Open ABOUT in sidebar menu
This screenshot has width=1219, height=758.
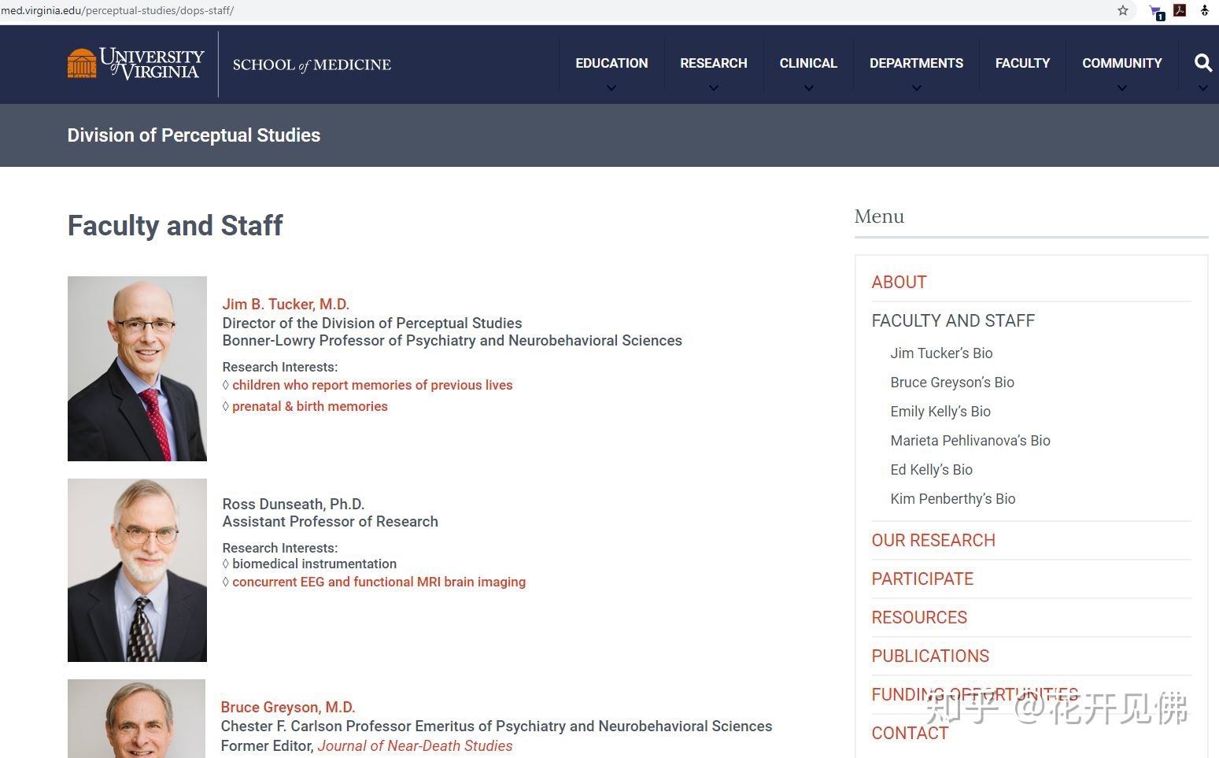click(899, 282)
